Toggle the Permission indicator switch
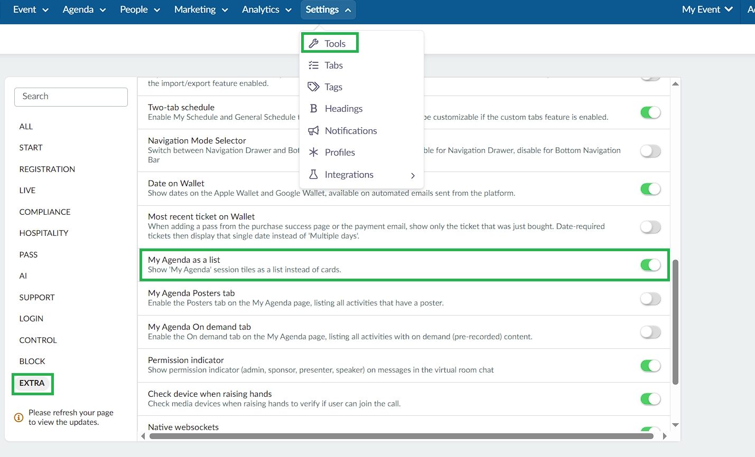 click(650, 366)
